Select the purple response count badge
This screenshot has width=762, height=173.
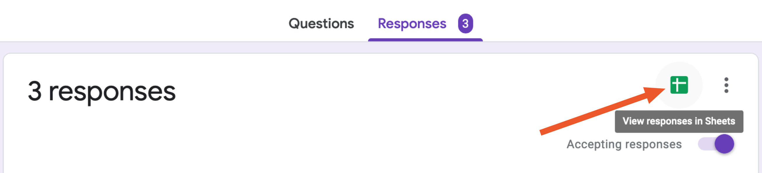465,23
